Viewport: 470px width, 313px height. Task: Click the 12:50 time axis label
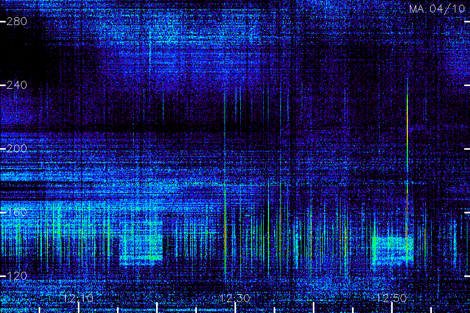392,298
